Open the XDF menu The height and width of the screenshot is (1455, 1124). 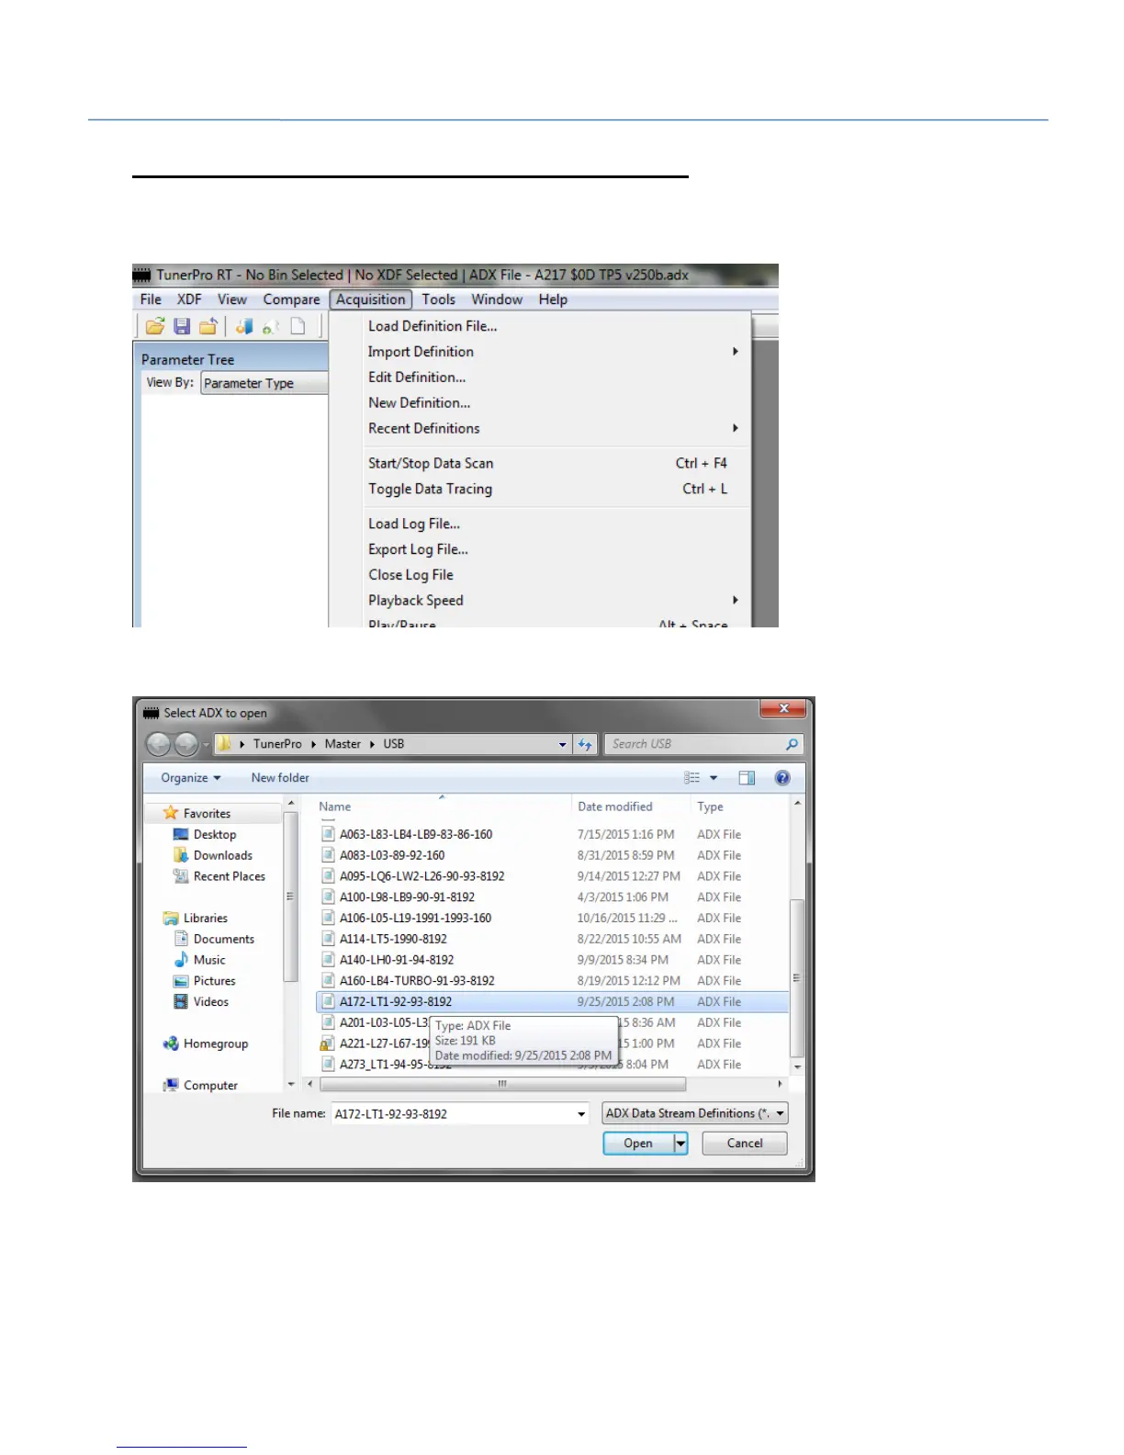click(189, 299)
